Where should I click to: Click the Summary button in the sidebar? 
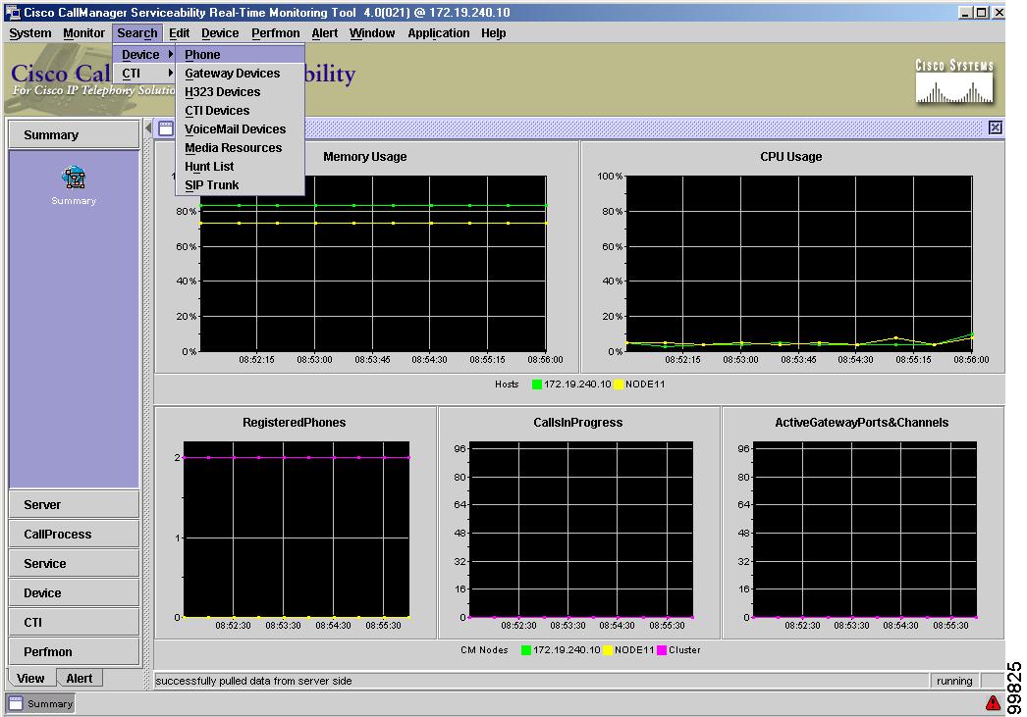(x=74, y=134)
